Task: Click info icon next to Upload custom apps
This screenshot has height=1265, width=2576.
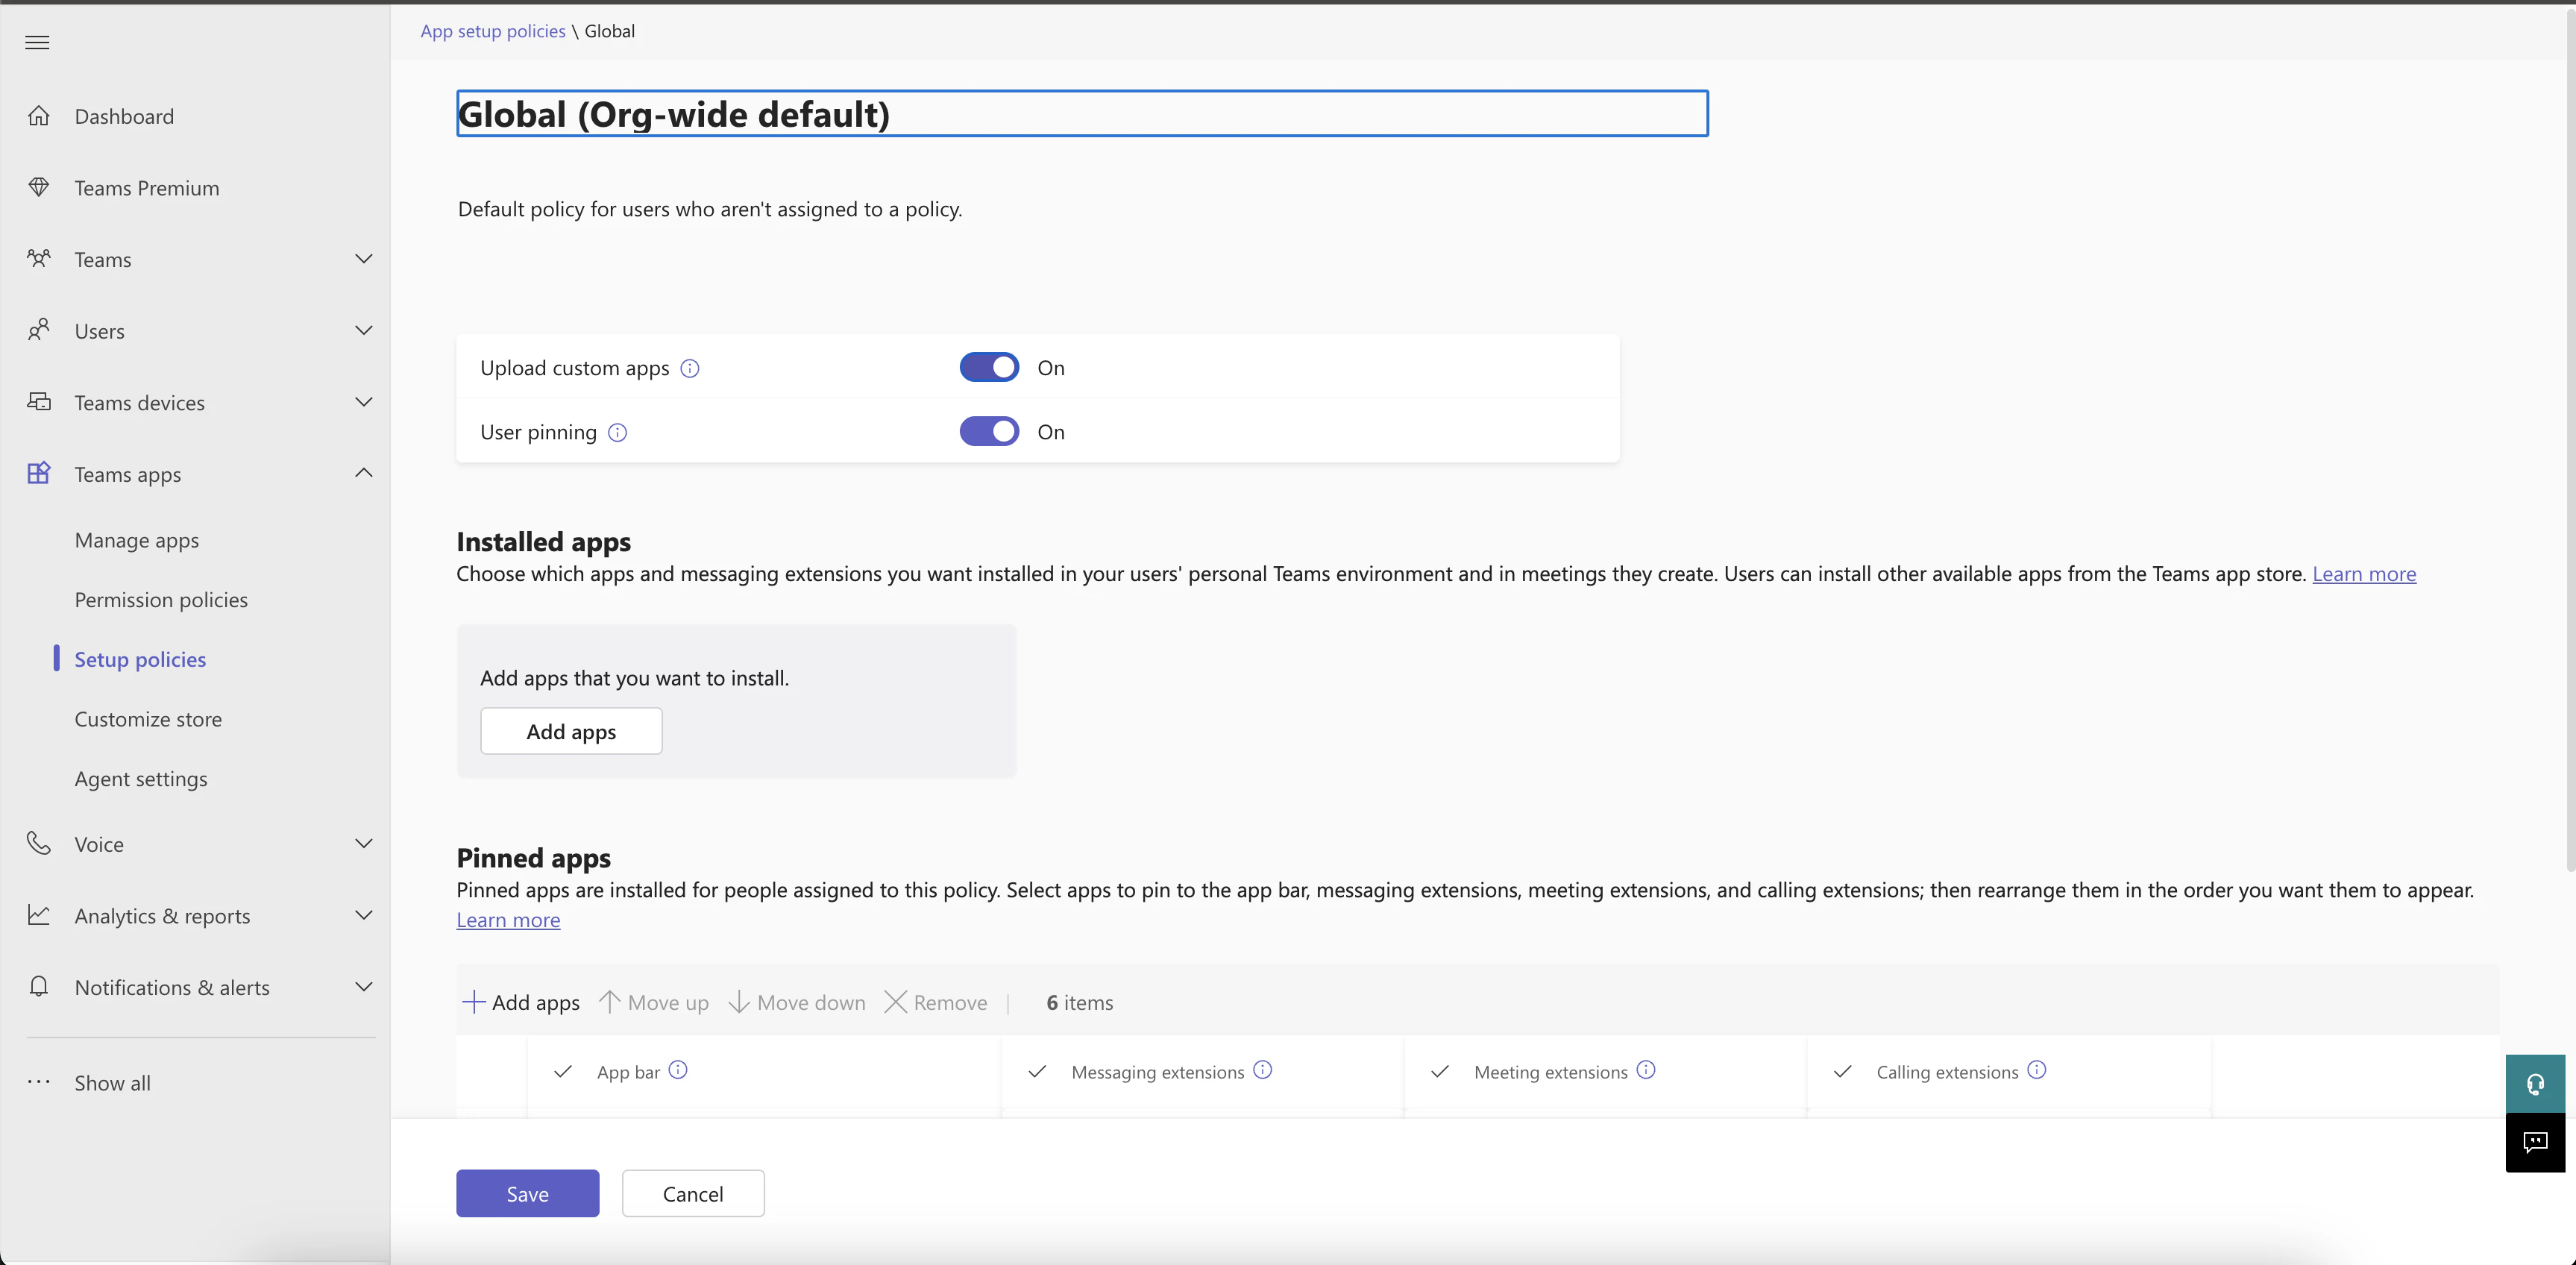Action: (690, 368)
